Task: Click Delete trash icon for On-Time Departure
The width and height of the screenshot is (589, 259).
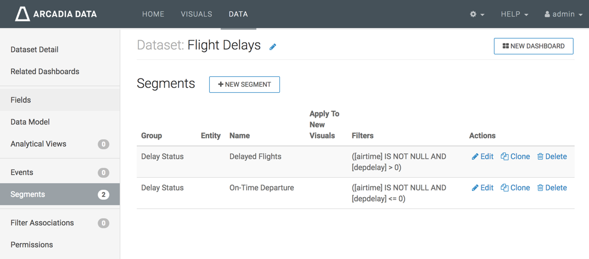Action: (x=540, y=188)
